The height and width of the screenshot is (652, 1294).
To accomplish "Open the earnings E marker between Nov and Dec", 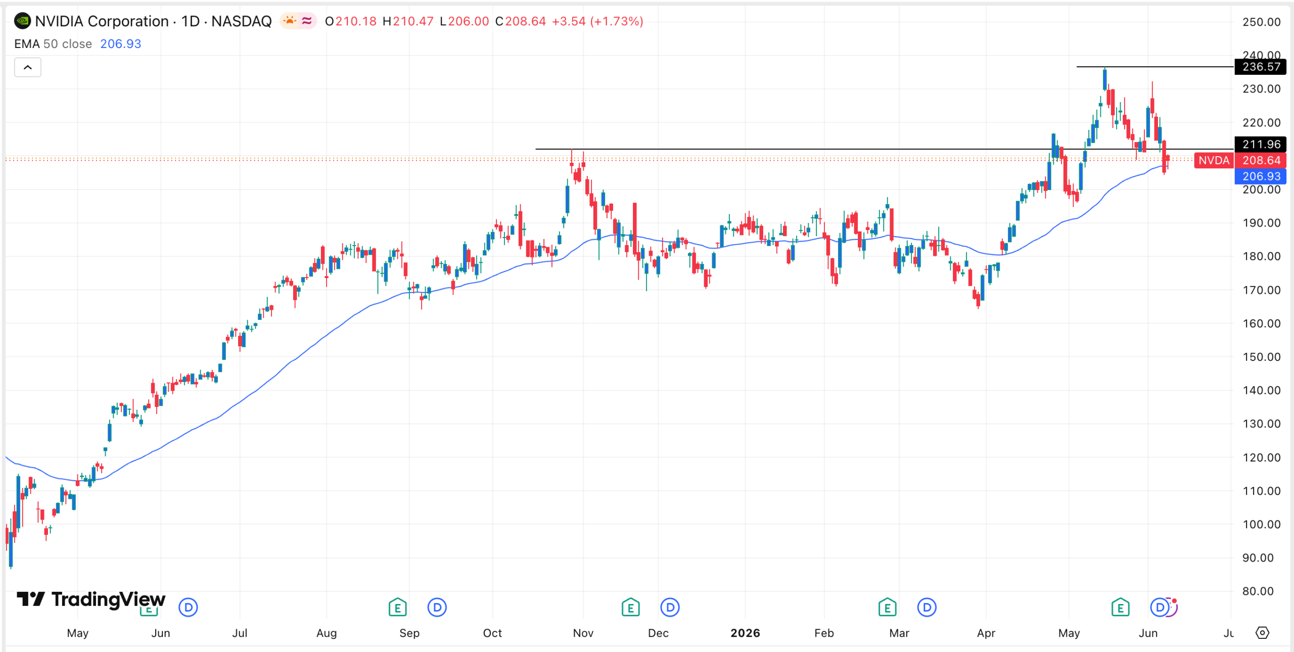I will [x=630, y=608].
